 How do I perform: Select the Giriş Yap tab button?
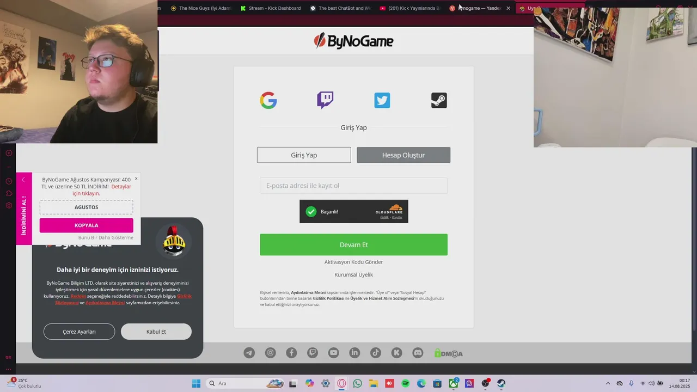304,155
